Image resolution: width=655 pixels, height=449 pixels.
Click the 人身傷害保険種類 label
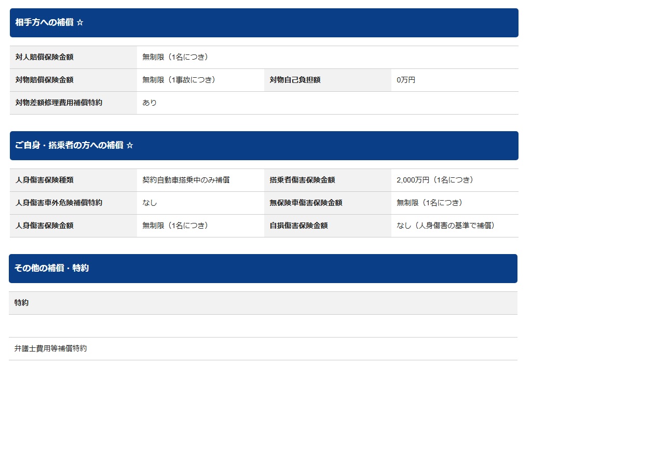pos(45,180)
